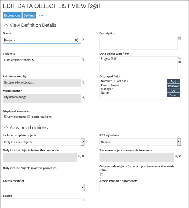Click the Access modifier parameters field

[x=140, y=187]
